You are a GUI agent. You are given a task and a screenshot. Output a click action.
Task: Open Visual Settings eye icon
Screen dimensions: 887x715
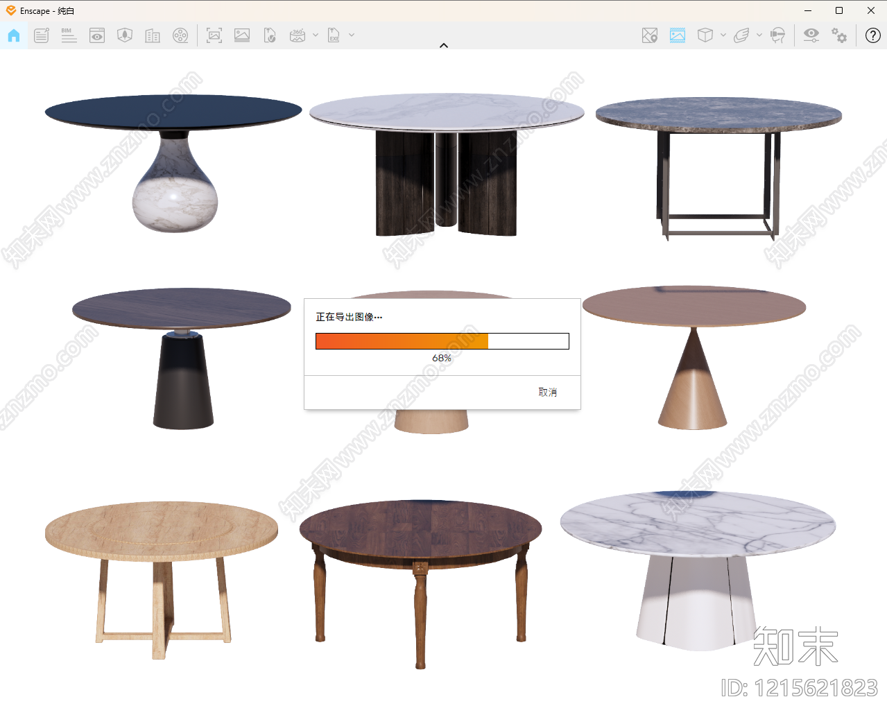811,35
